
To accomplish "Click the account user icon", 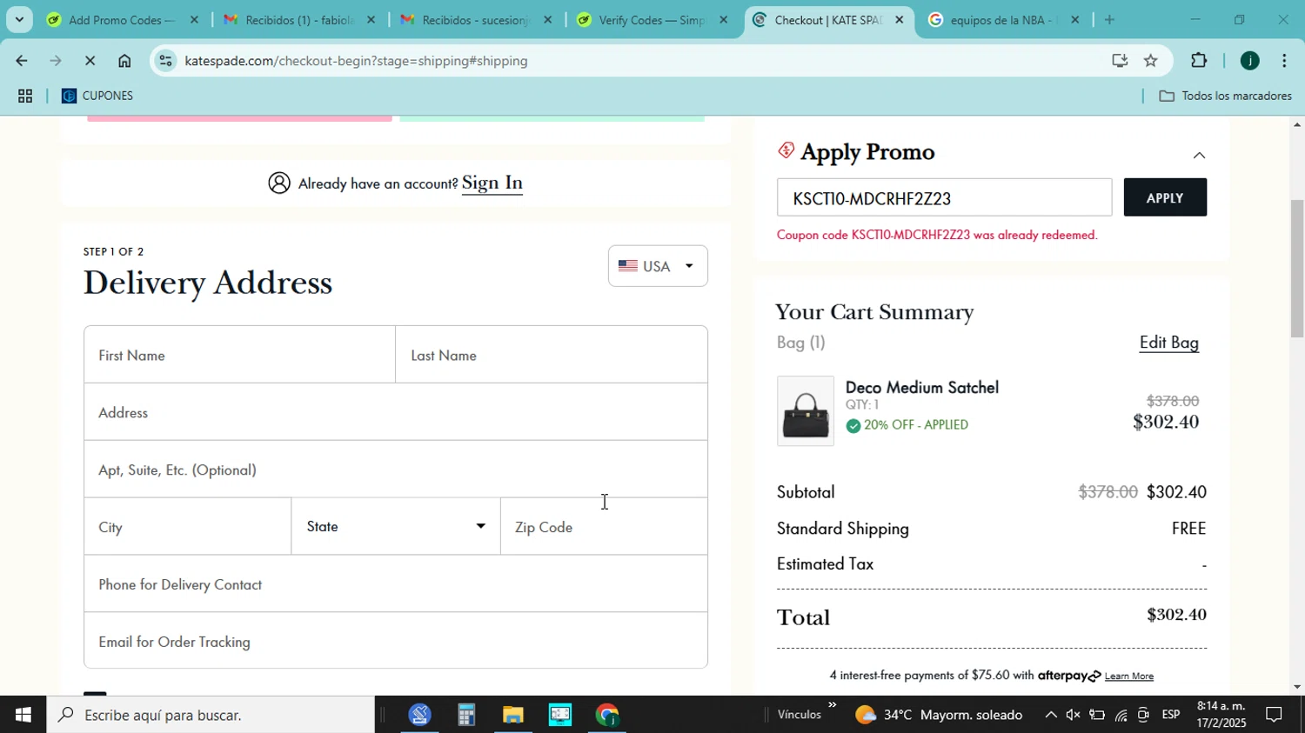I will [279, 183].
